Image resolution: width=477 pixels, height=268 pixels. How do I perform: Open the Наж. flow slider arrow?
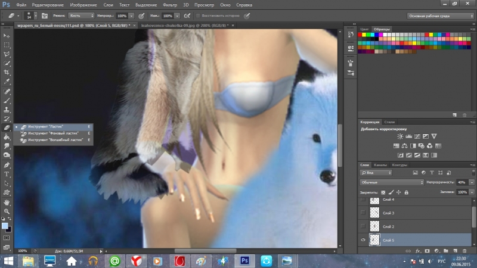point(177,16)
